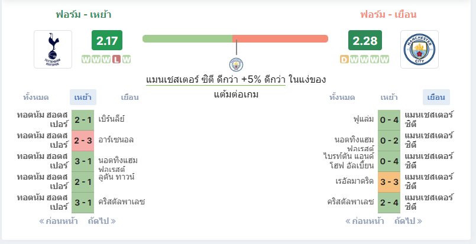Open the 2 - 3 Arsenal match result
The height and width of the screenshot is (244, 476).
pos(83,141)
